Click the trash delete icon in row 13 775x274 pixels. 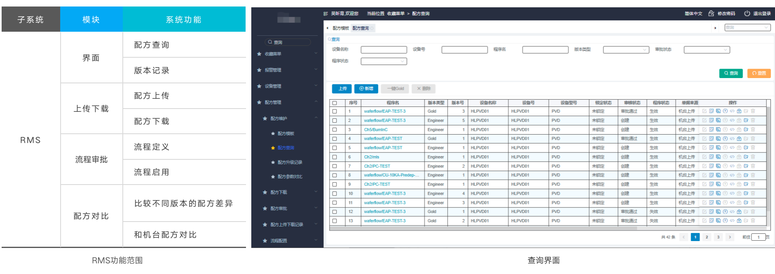(x=753, y=221)
